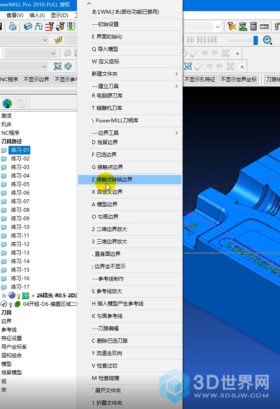Click the recycle bin icon above tree
Screen dimensions: 280x409
pyautogui.click(x=22, y=103)
